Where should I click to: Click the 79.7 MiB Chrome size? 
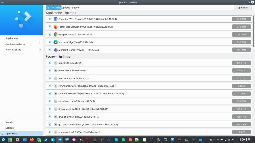pos(241,34)
